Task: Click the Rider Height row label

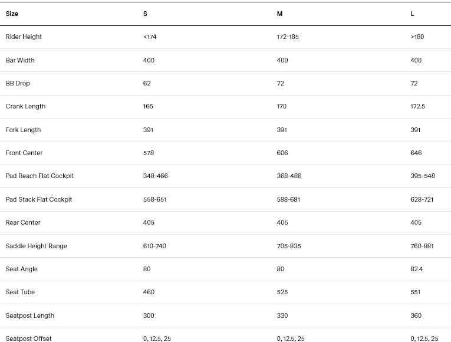Action: click(x=24, y=37)
